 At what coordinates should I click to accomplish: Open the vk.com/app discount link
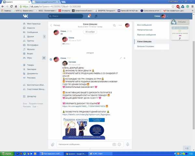point(84,106)
